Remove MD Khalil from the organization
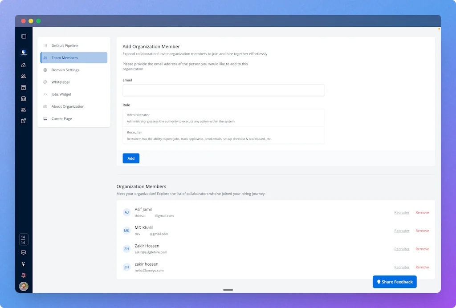This screenshot has height=308, width=456. coord(422,231)
